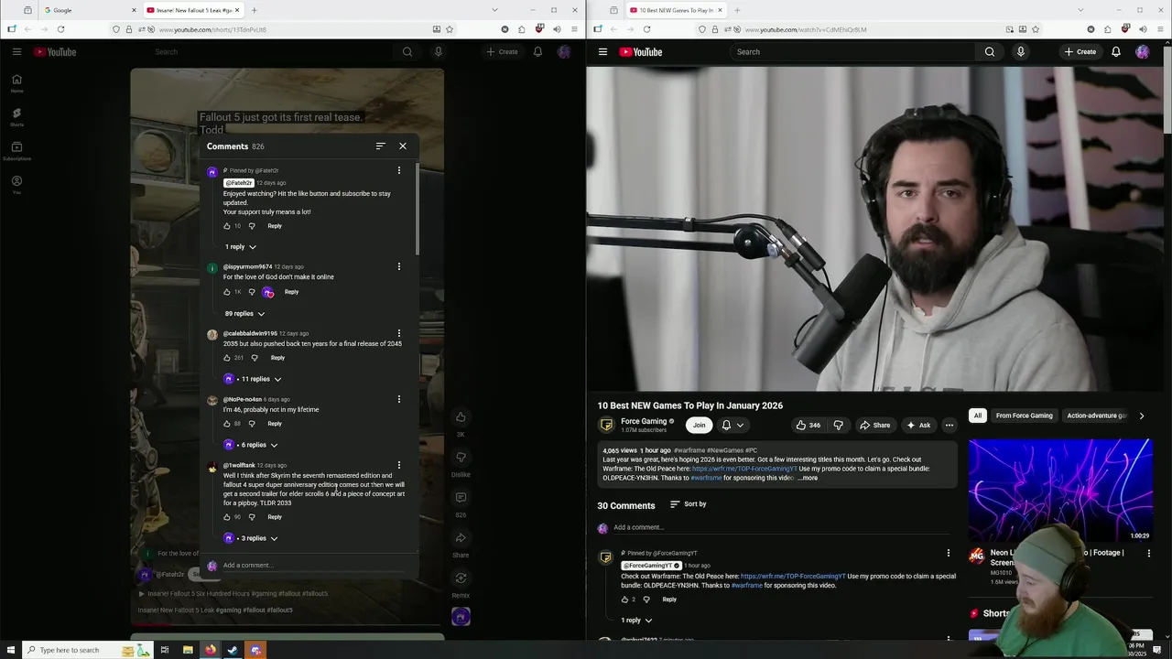
Task: Click the search magnifier button in the right window
Action: pos(990,52)
